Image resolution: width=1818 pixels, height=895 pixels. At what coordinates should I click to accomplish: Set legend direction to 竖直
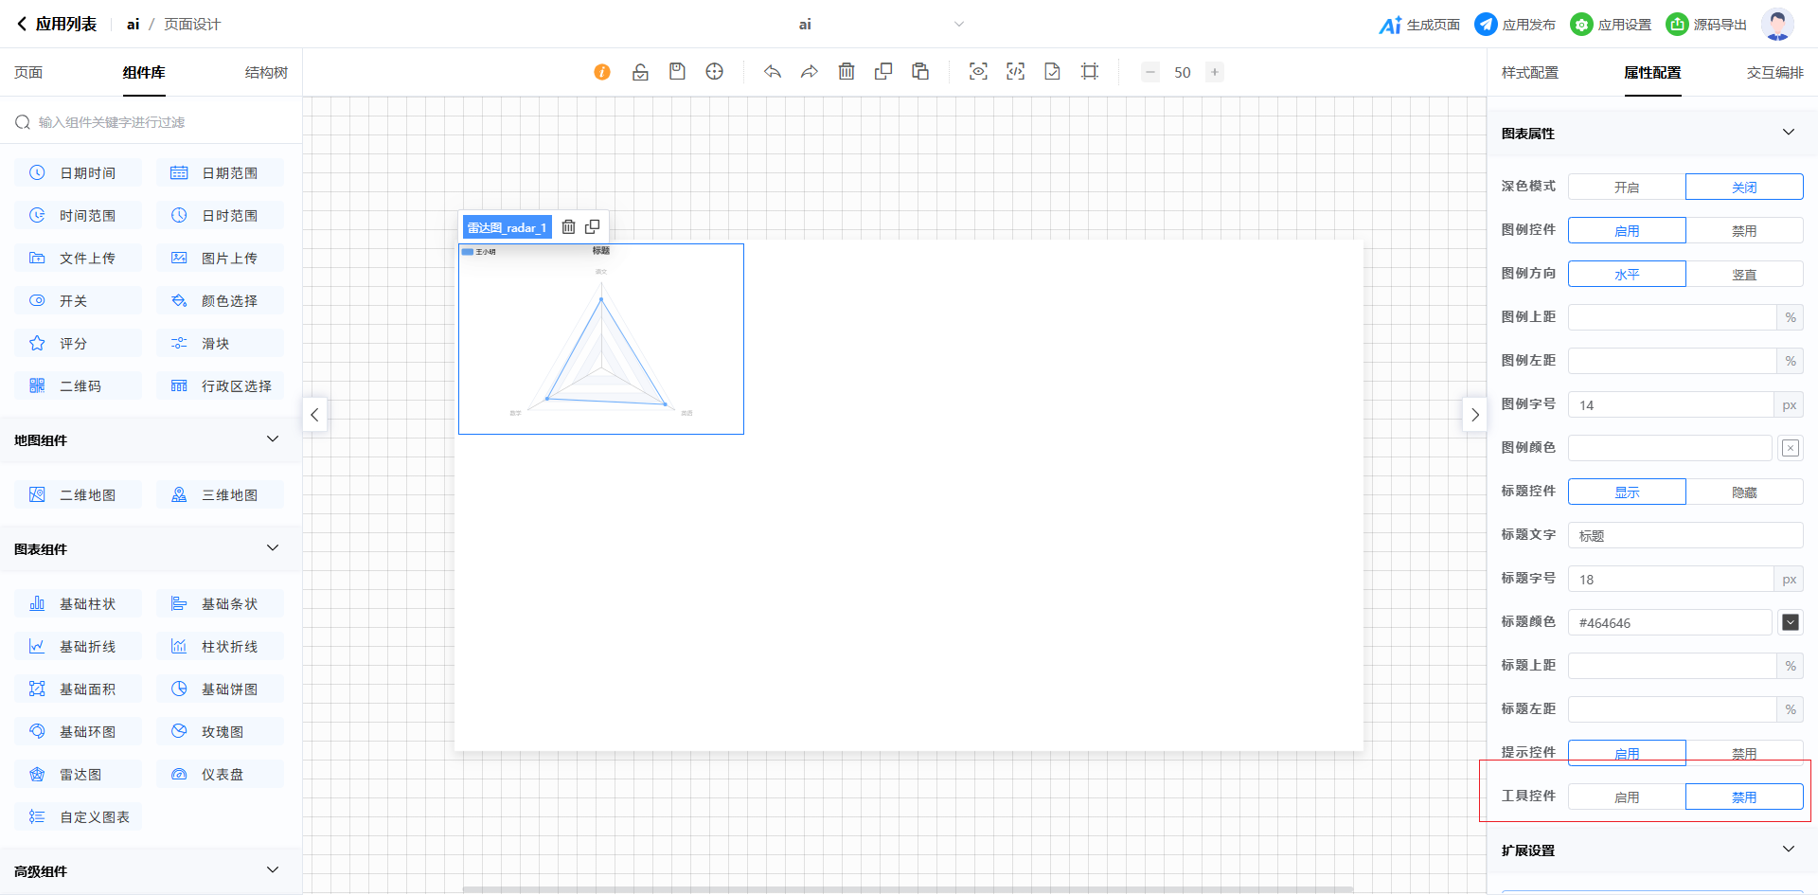(1743, 275)
